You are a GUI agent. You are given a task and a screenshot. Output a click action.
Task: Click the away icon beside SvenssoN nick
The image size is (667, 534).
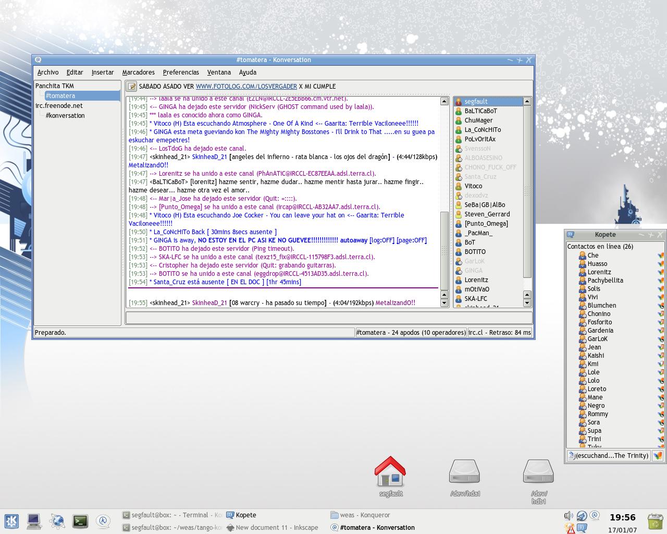click(459, 149)
